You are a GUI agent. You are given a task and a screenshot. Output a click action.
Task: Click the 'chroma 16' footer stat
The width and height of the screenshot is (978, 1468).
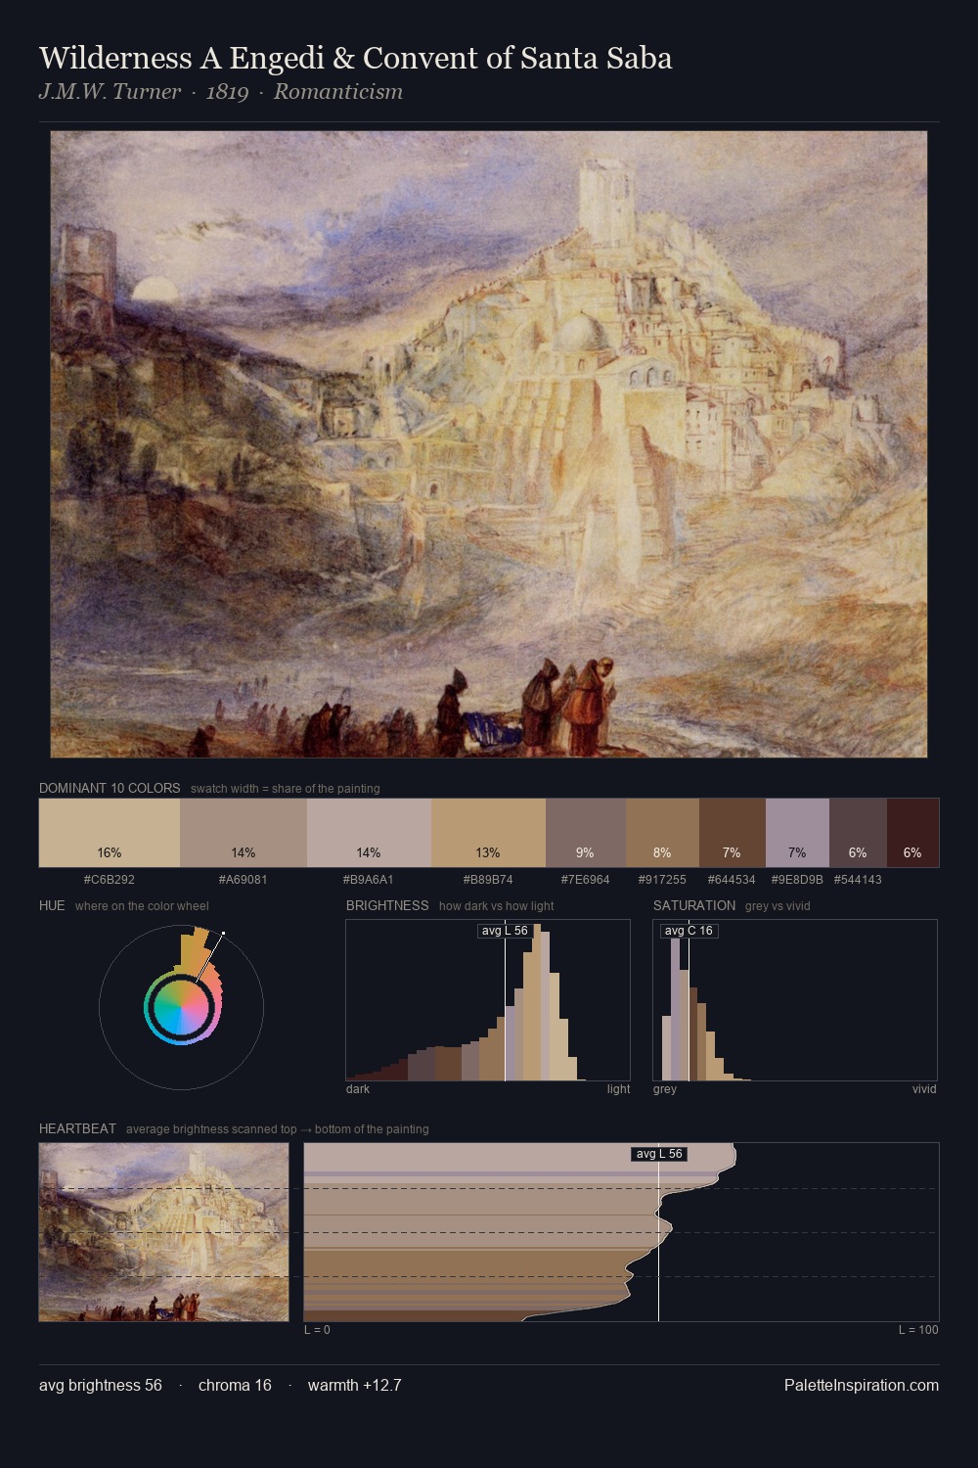(235, 1386)
